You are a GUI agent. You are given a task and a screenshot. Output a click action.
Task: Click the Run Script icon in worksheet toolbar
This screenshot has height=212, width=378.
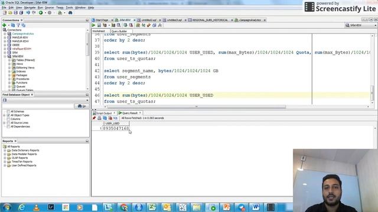[x=99, y=25]
